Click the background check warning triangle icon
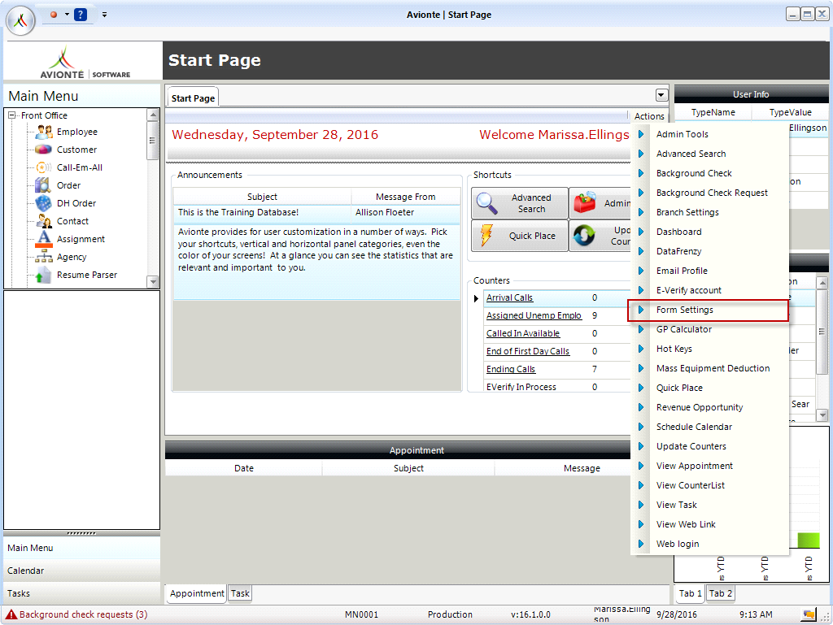Image resolution: width=833 pixels, height=625 pixels. click(11, 614)
